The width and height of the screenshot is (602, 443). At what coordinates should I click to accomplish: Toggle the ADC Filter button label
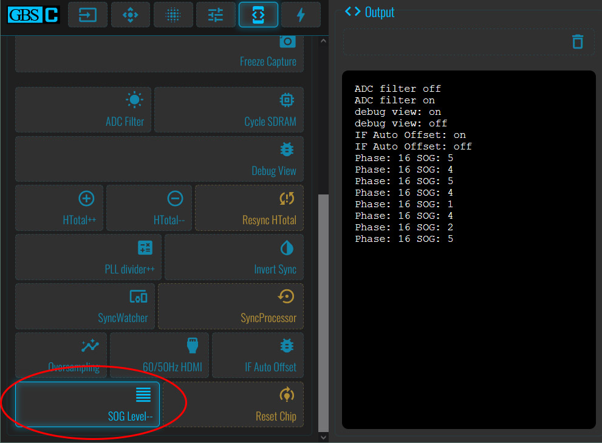[x=125, y=122]
